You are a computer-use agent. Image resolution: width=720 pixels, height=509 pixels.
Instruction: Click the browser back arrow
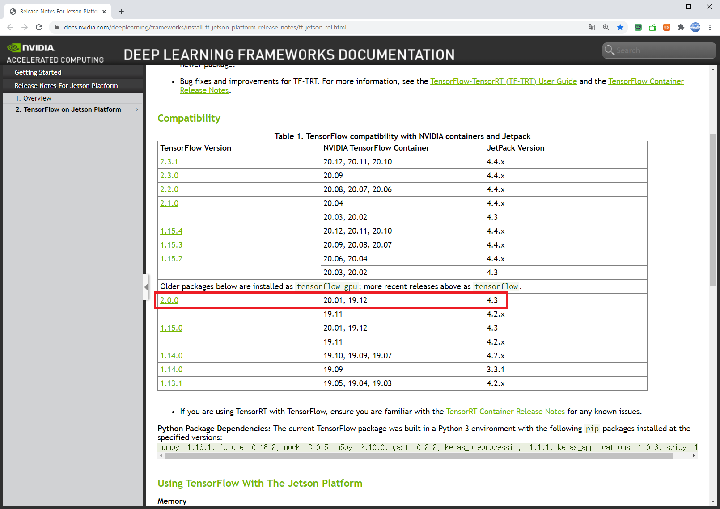[10, 27]
